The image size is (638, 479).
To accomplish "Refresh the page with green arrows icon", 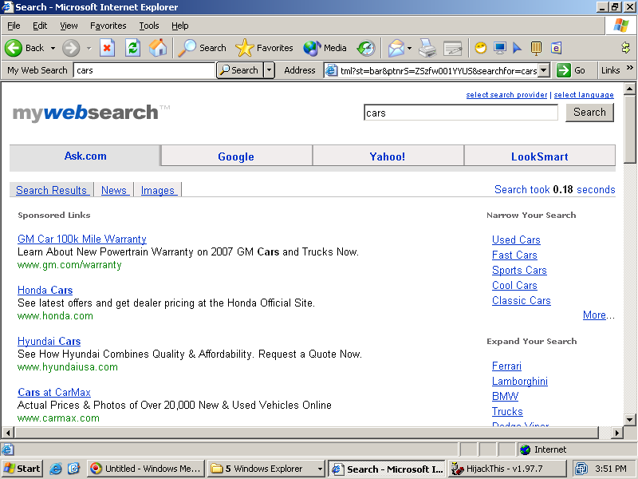I will pyautogui.click(x=132, y=48).
